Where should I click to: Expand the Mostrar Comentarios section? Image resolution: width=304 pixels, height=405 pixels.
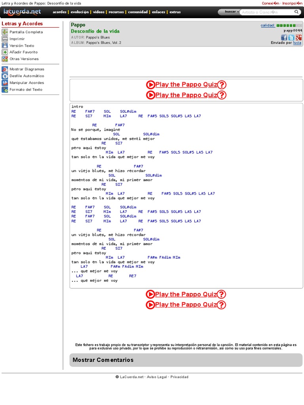[186, 360]
